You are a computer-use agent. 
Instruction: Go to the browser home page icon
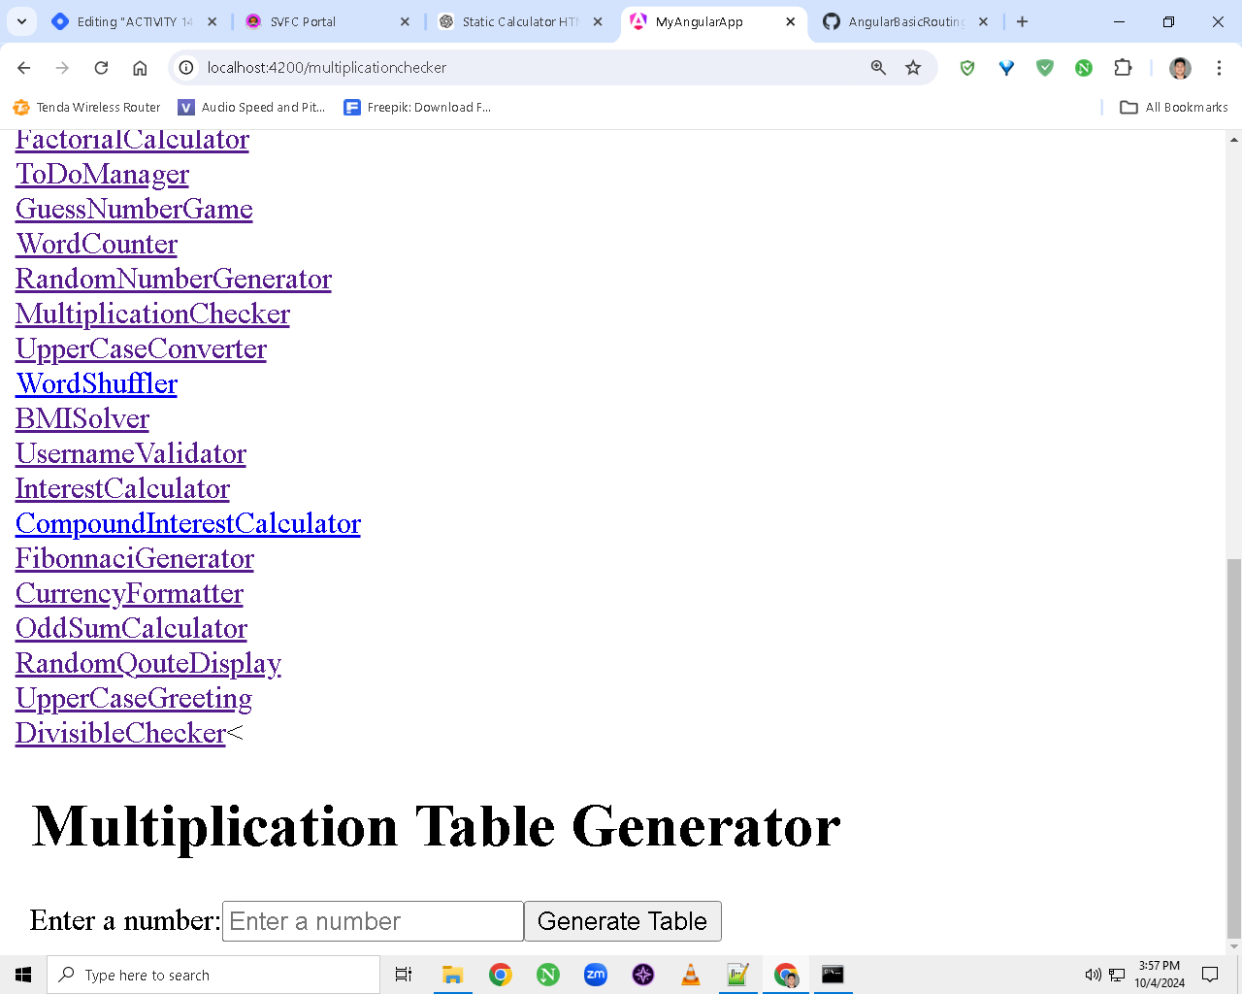point(140,68)
